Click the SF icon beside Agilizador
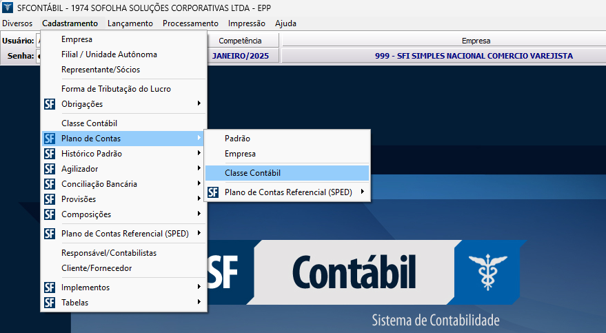The image size is (606, 333). point(49,169)
